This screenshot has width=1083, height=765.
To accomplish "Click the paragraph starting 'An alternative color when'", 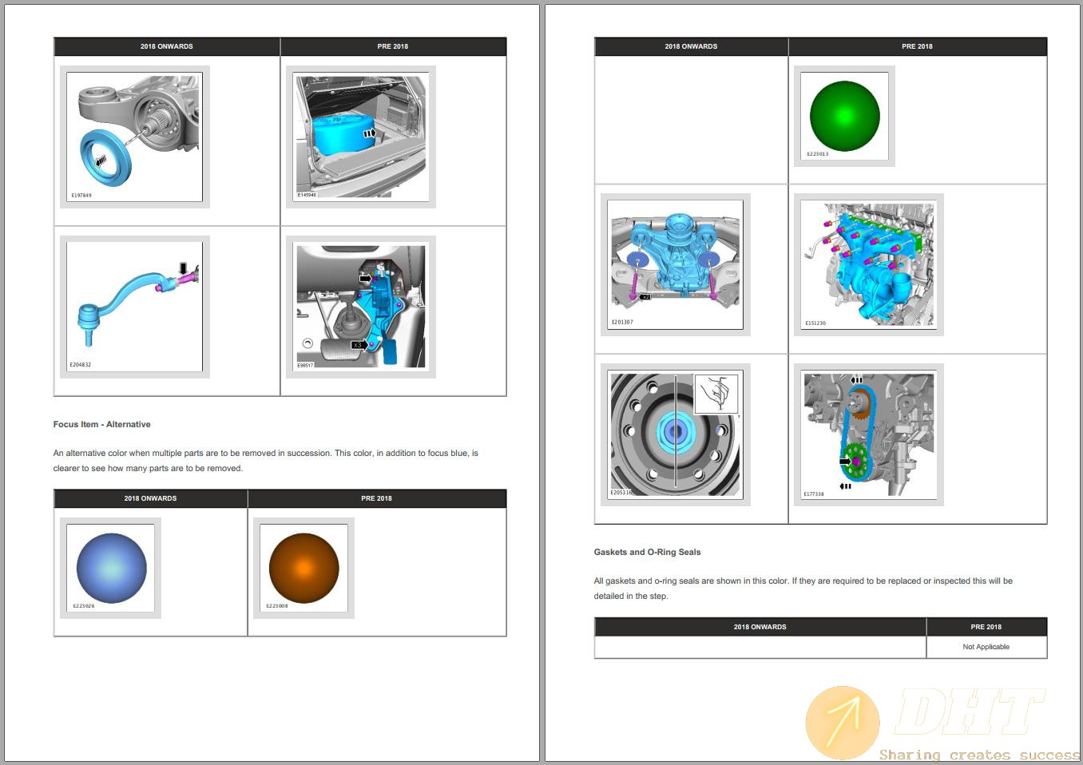I will (x=266, y=461).
